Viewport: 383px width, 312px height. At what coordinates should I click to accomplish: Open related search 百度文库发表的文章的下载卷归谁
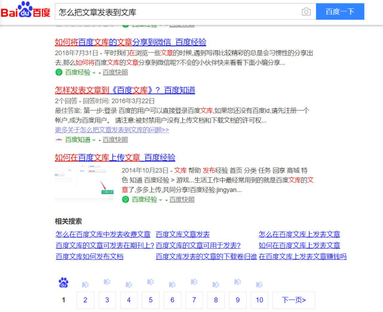(x=206, y=256)
